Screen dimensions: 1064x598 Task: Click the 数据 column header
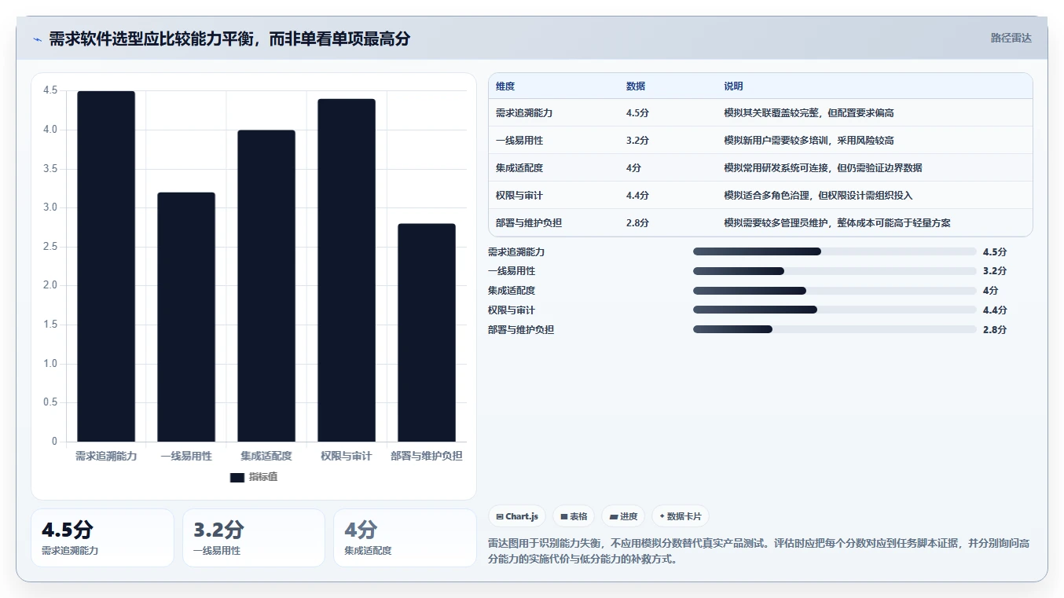pos(636,86)
